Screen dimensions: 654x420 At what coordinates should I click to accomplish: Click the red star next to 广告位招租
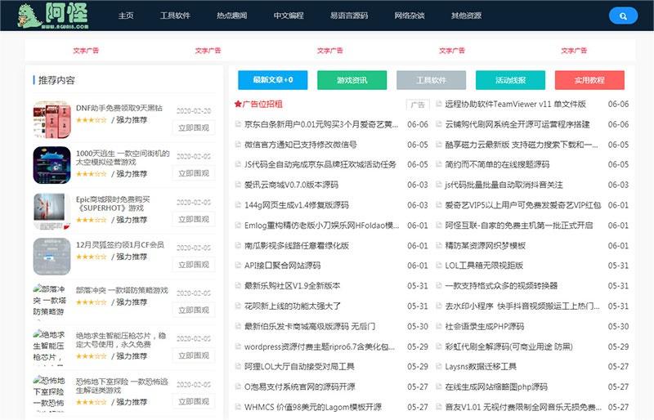click(x=238, y=105)
